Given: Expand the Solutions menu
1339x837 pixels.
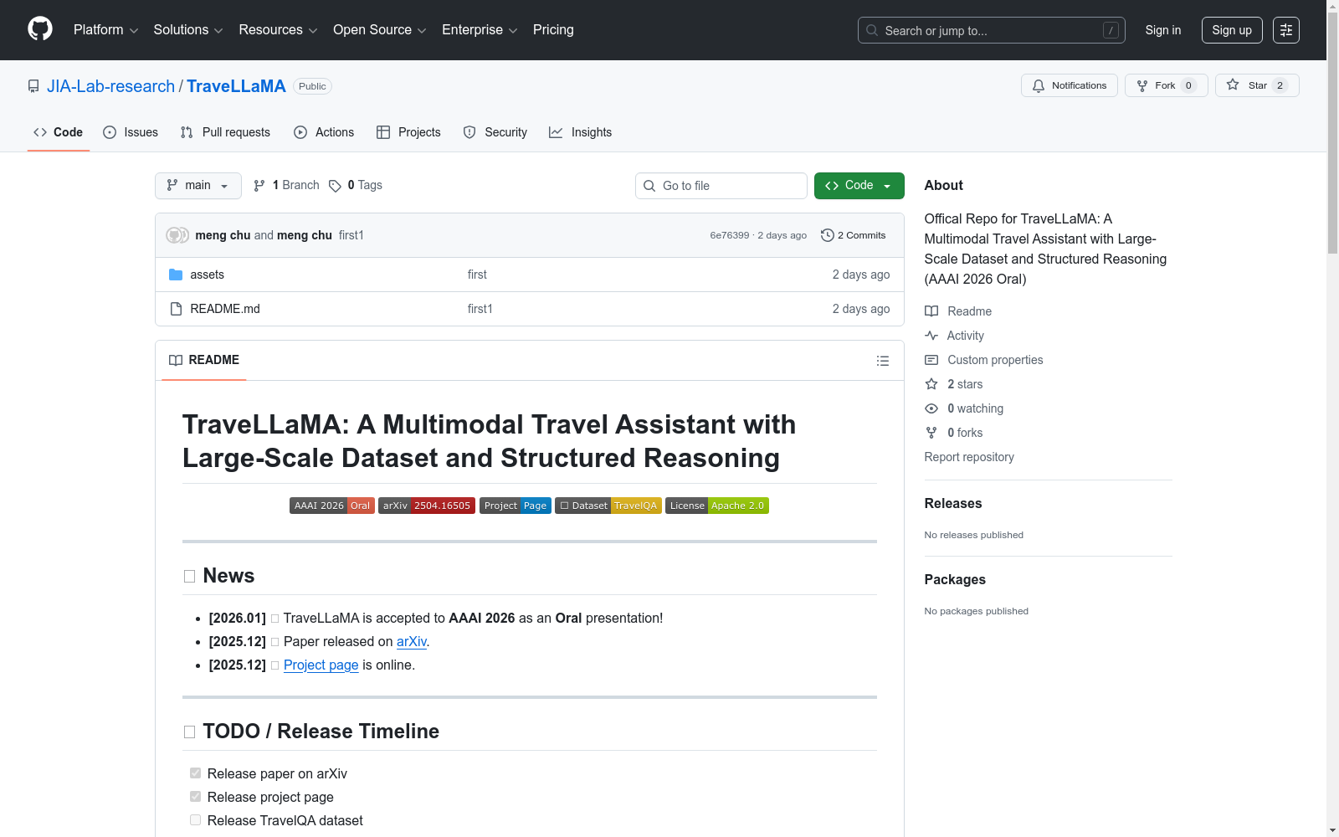Looking at the screenshot, I should pos(188,30).
